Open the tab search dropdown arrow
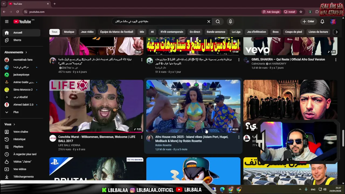 [x=4, y=4]
